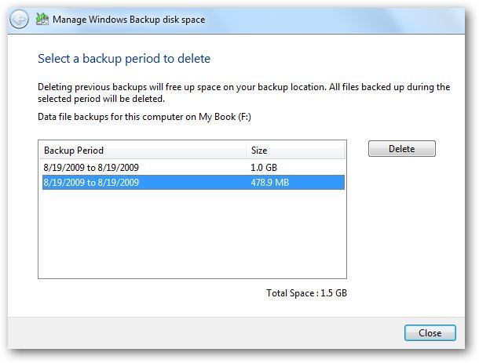This screenshot has height=363, width=479.
Task: Click the blank area below the Delete button
Action: [401, 220]
